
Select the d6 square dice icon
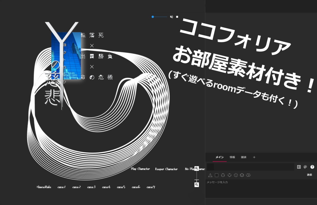tap(216, 175)
